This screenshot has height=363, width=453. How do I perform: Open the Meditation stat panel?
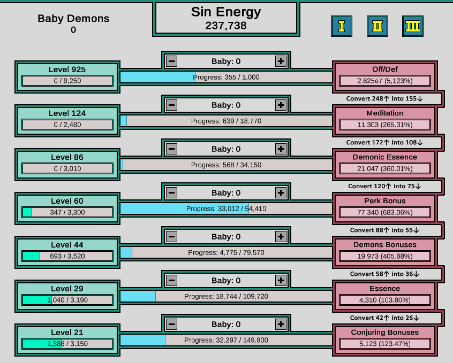pyautogui.click(x=384, y=119)
